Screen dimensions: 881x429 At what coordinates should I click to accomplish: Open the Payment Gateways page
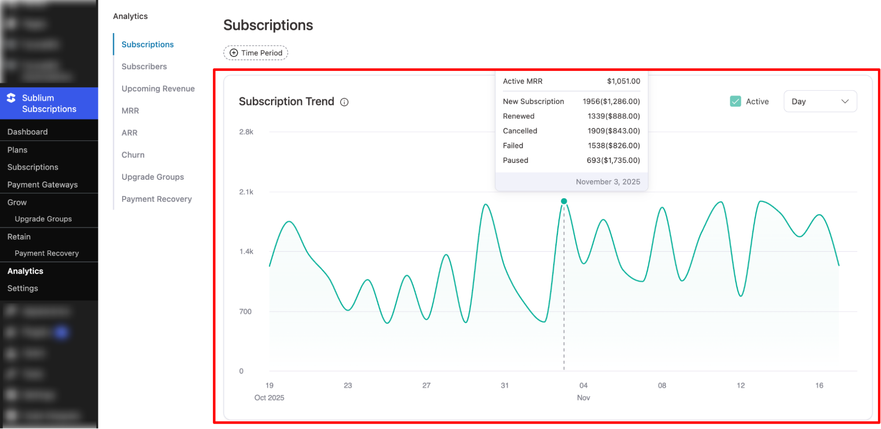43,185
